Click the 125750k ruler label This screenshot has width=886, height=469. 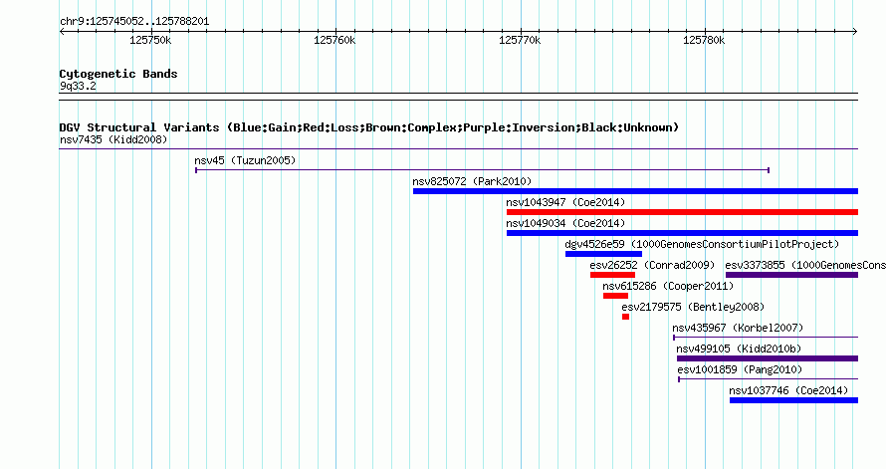pos(150,40)
